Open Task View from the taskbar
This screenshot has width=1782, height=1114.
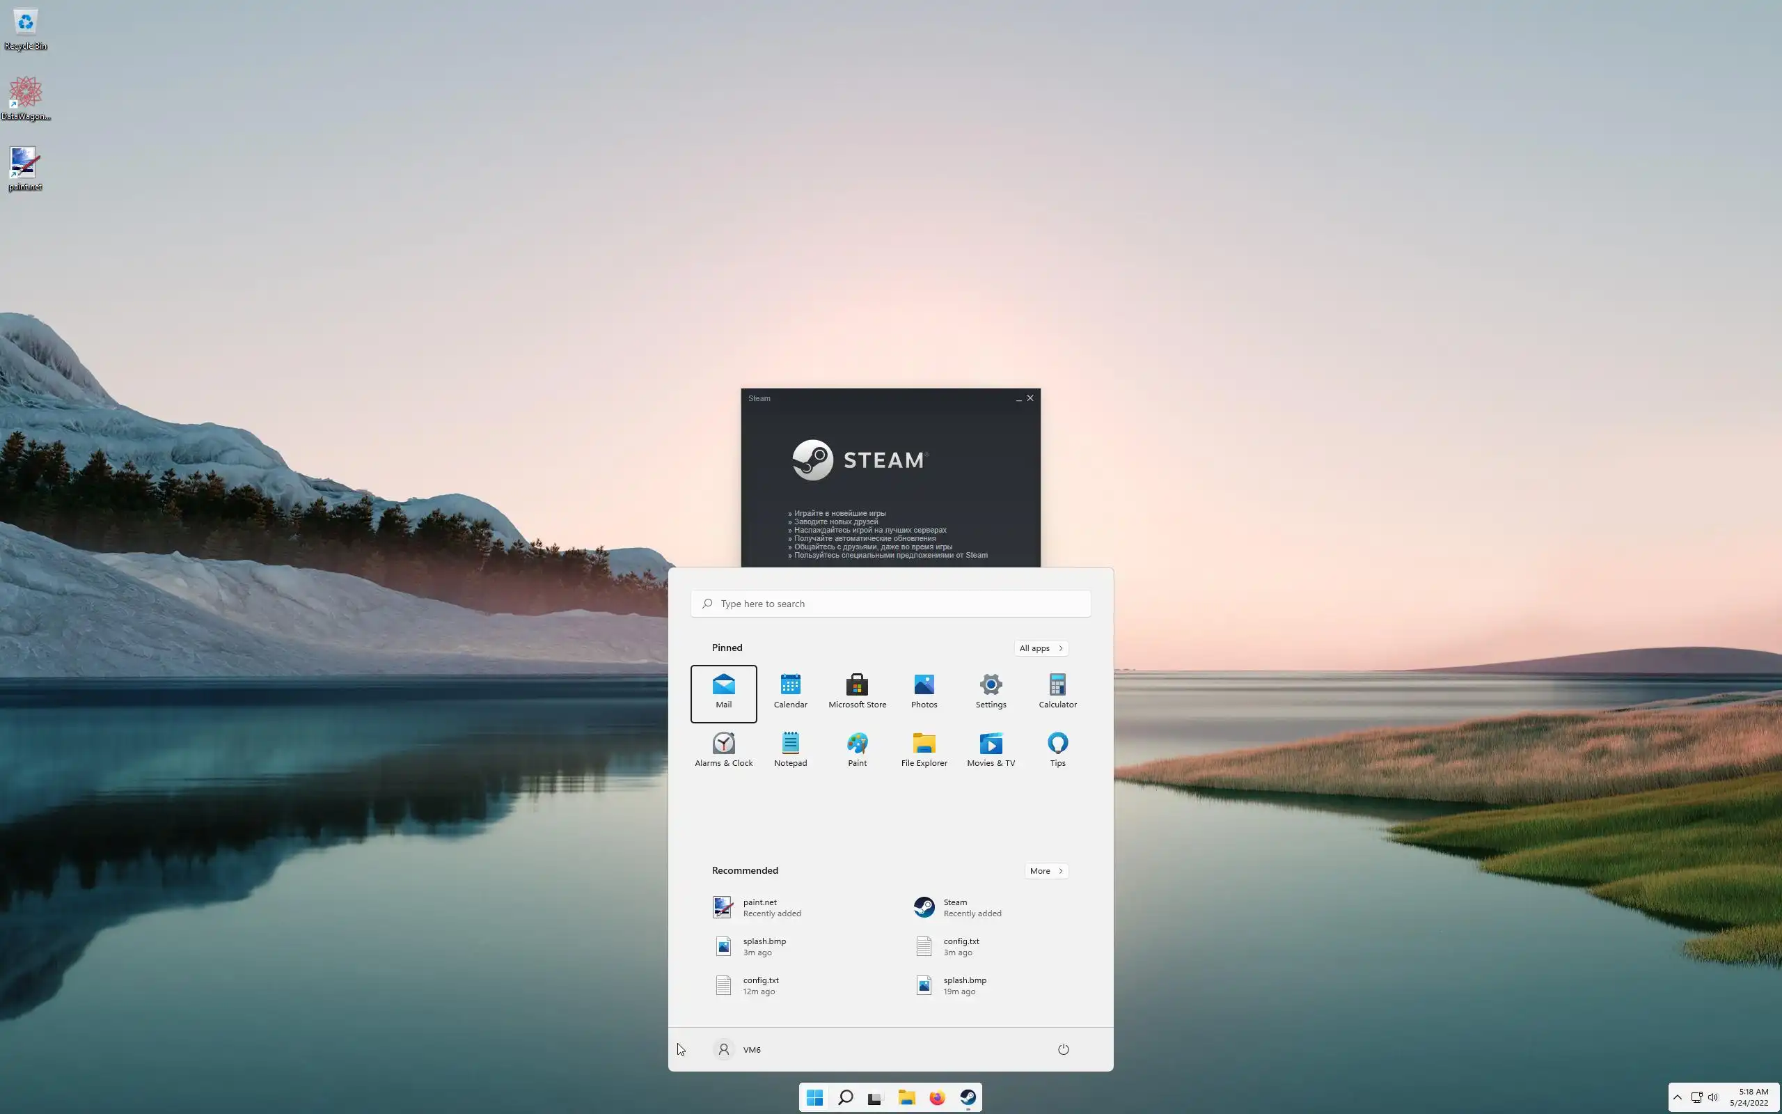click(876, 1098)
